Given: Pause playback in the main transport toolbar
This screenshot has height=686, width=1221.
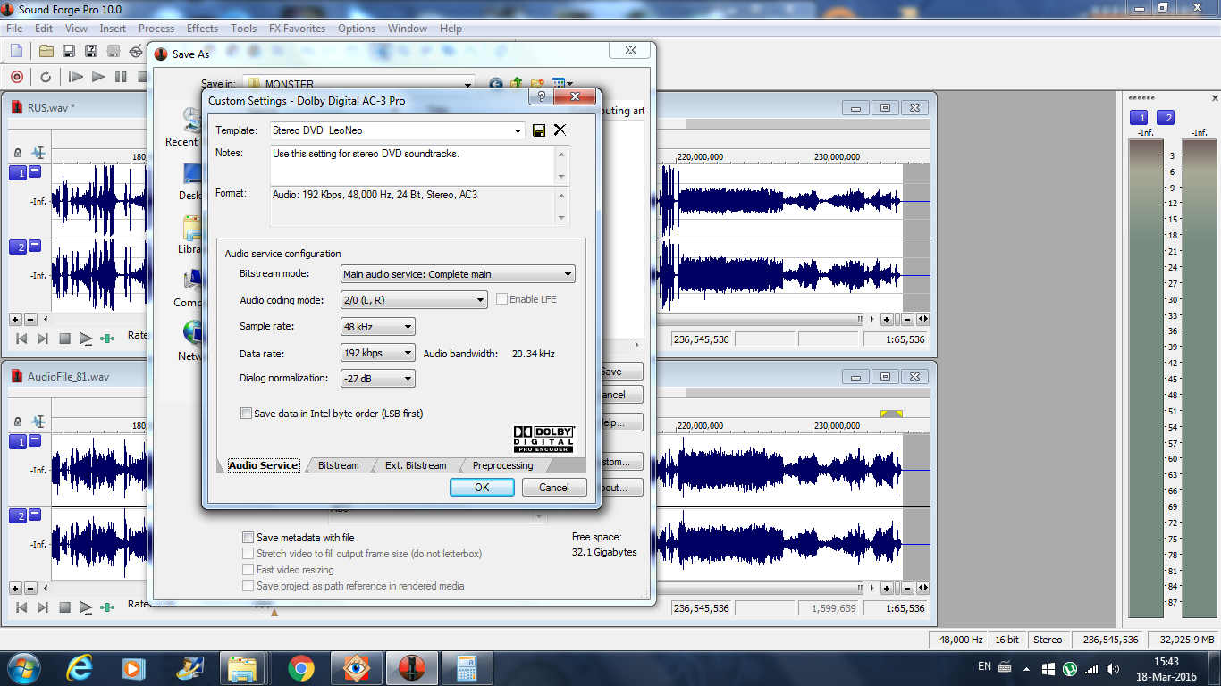Looking at the screenshot, I should pyautogui.click(x=121, y=77).
